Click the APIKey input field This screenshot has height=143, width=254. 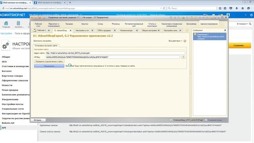tap(113, 57)
